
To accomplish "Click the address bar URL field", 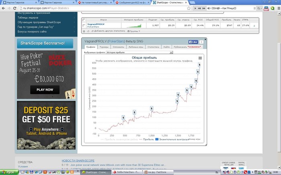I will click(x=104, y=8).
